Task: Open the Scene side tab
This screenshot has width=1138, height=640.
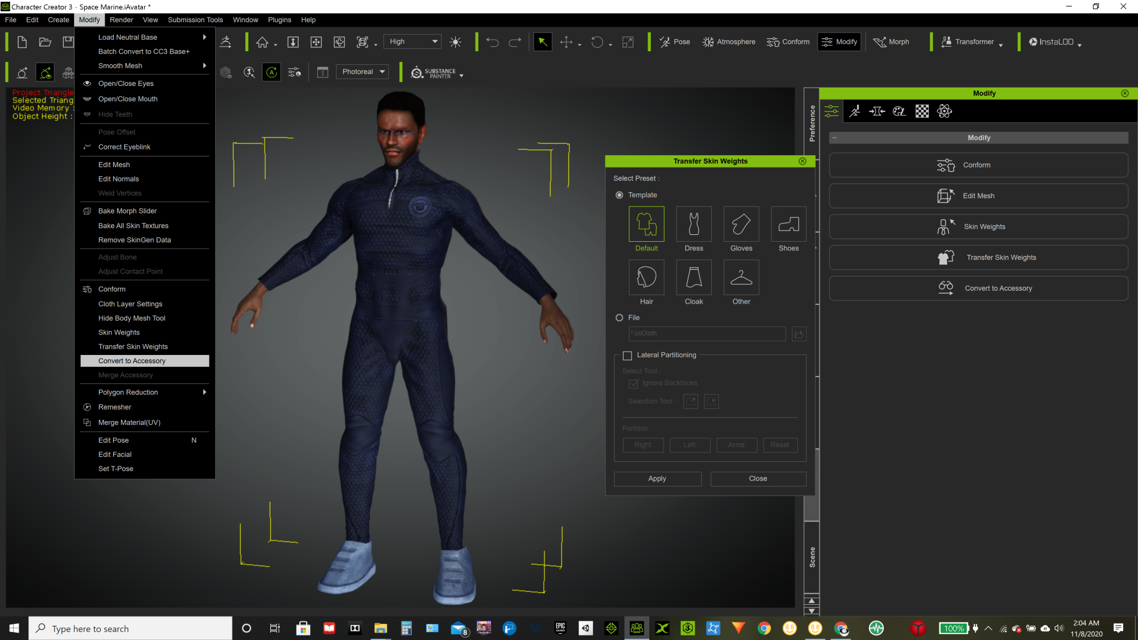Action: [811, 557]
